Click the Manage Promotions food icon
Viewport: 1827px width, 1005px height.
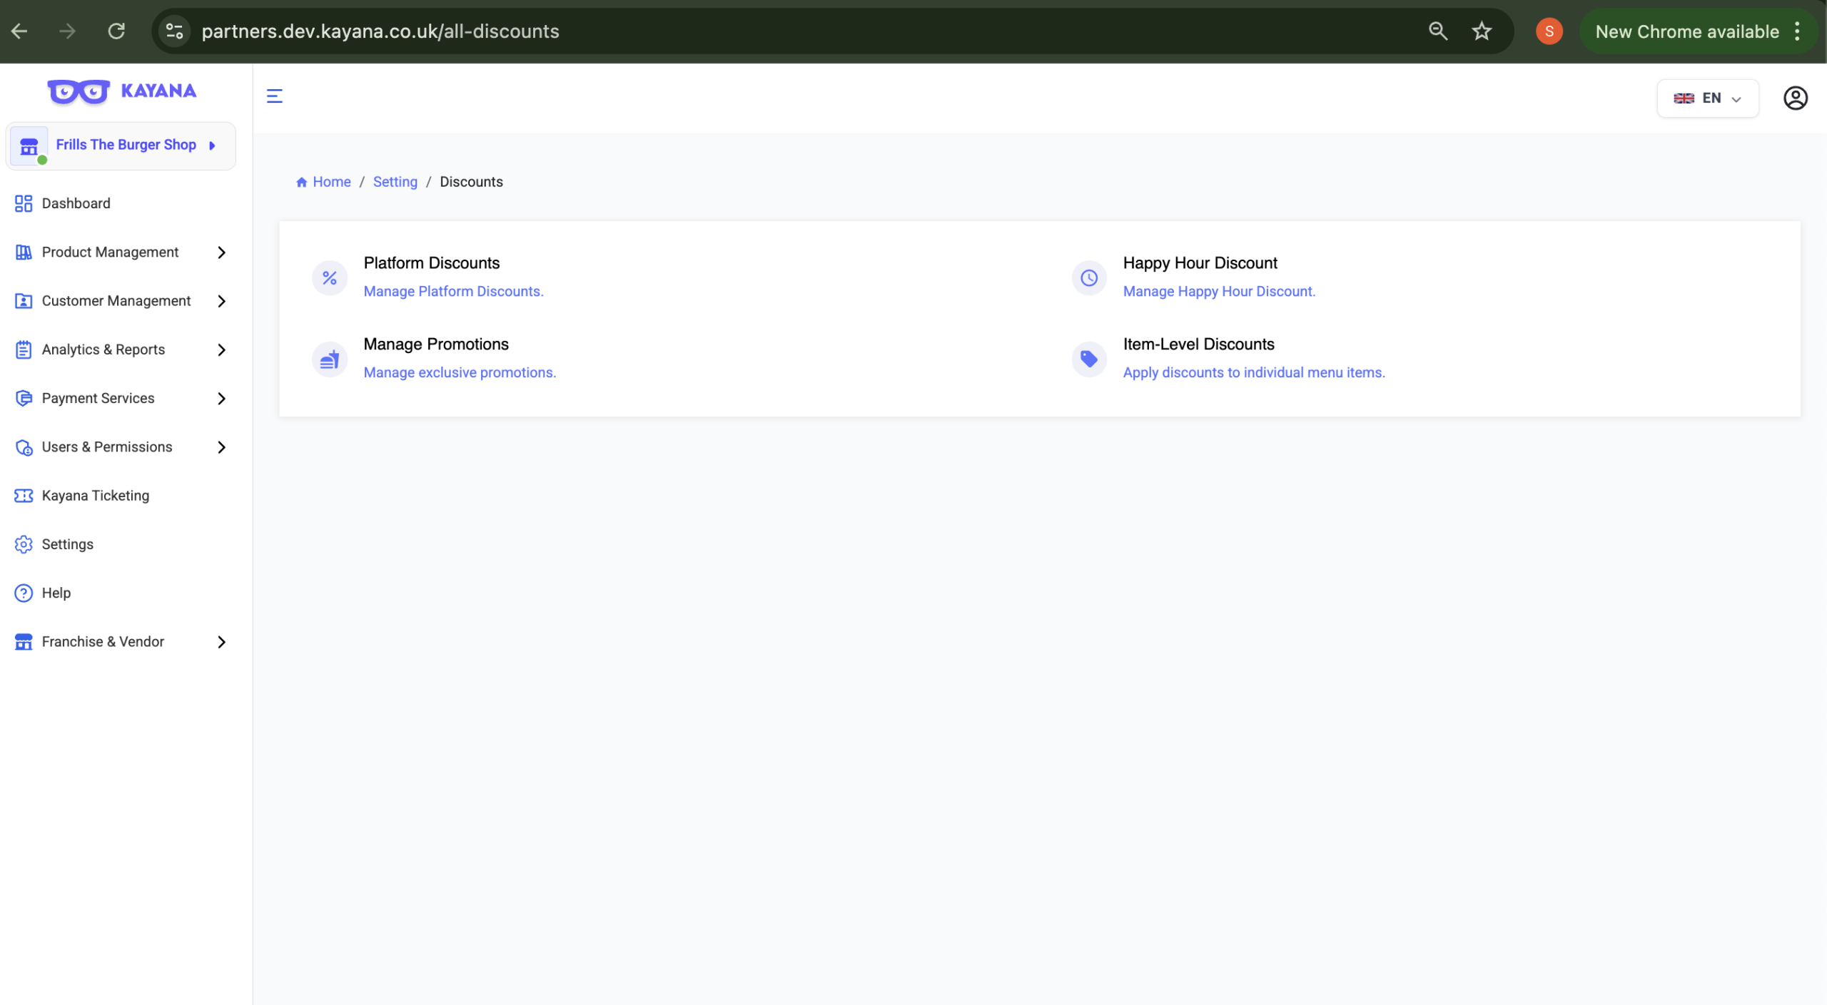click(x=330, y=359)
